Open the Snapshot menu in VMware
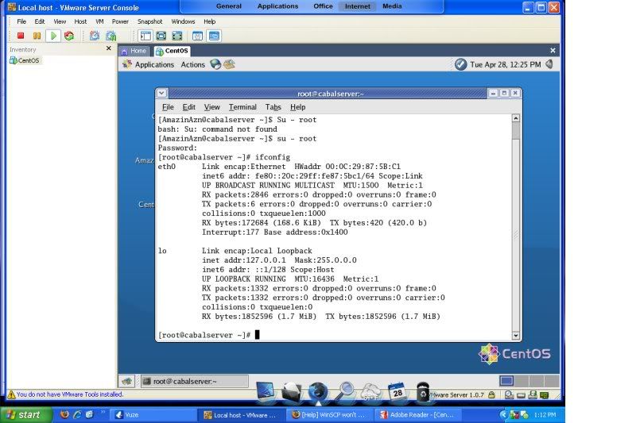 click(x=149, y=21)
